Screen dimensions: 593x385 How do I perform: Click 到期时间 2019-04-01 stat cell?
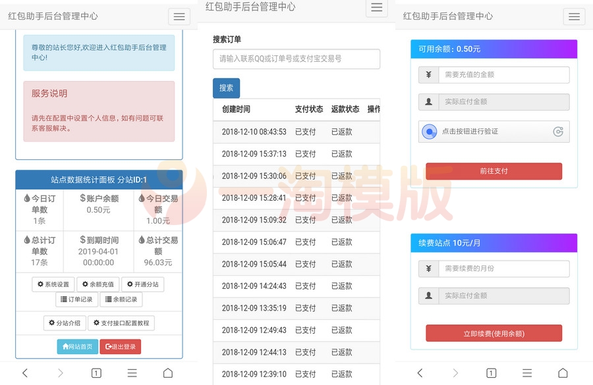click(x=99, y=251)
